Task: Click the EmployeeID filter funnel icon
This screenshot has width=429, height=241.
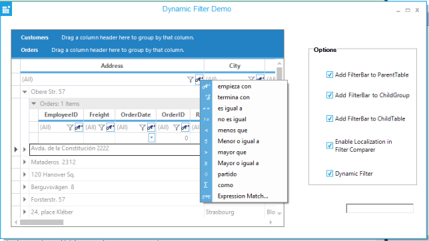Action: pyautogui.click(x=70, y=127)
